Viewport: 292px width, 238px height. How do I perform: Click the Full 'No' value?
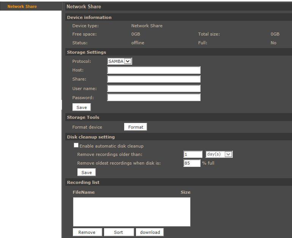click(x=273, y=43)
